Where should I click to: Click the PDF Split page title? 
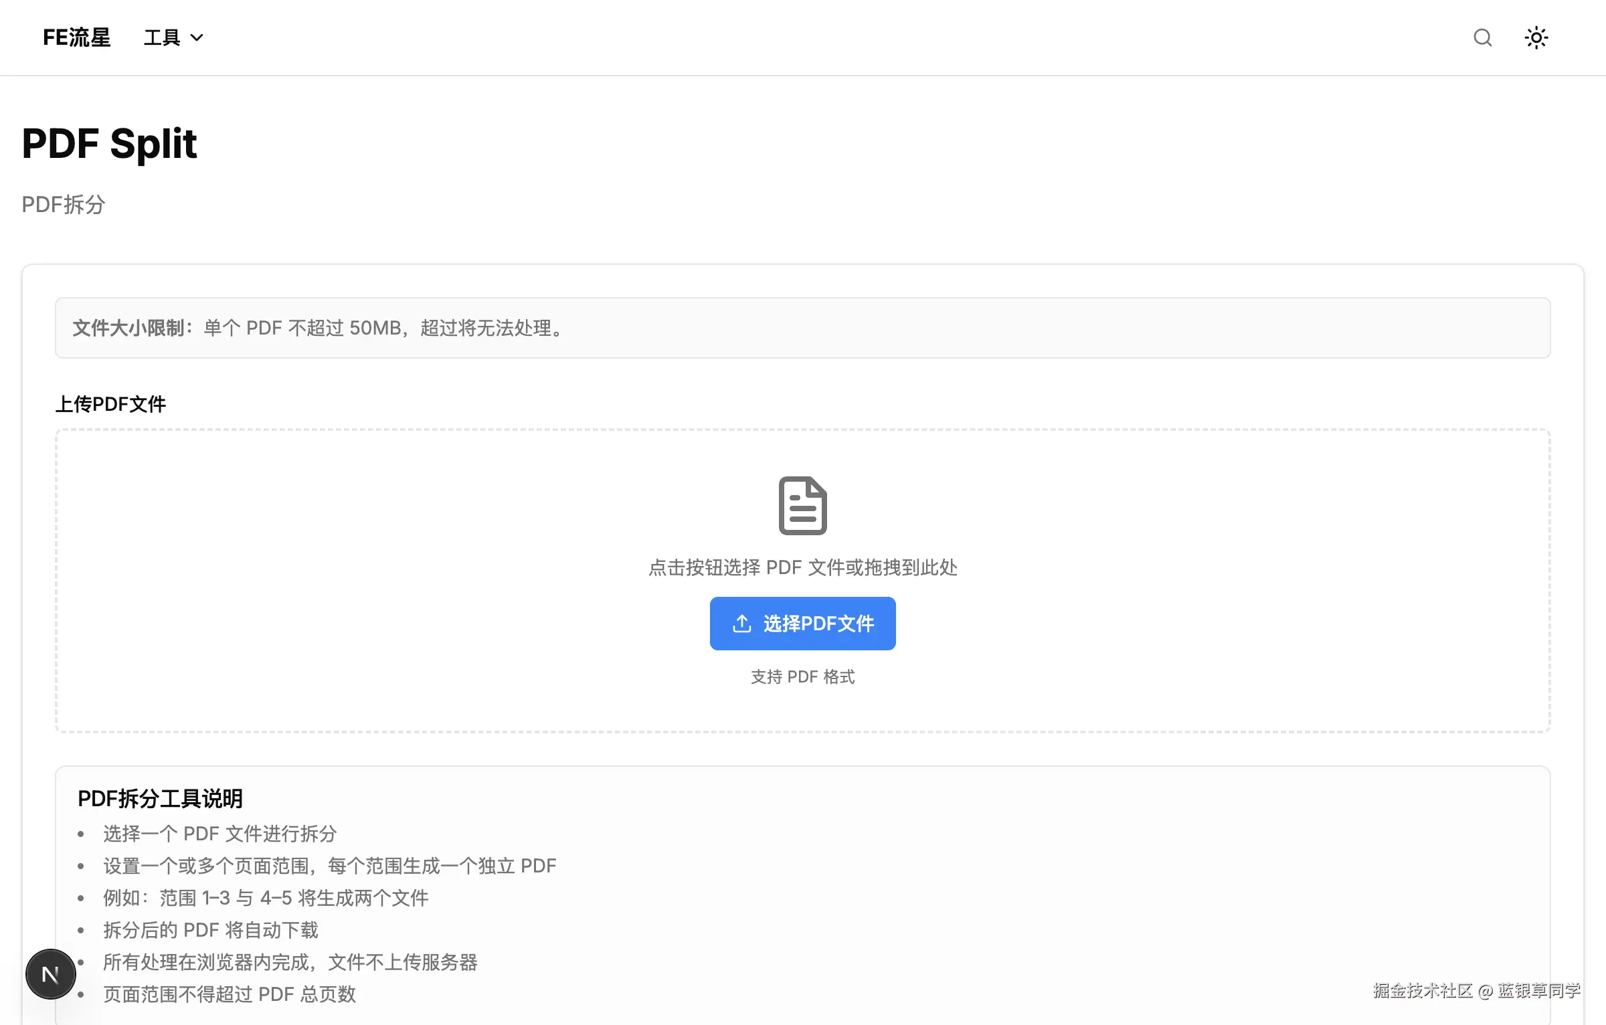109,143
